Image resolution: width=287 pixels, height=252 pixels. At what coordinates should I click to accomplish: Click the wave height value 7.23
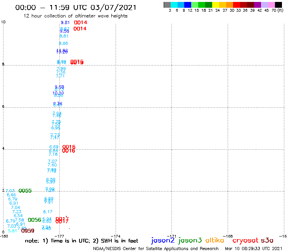coord(17,212)
